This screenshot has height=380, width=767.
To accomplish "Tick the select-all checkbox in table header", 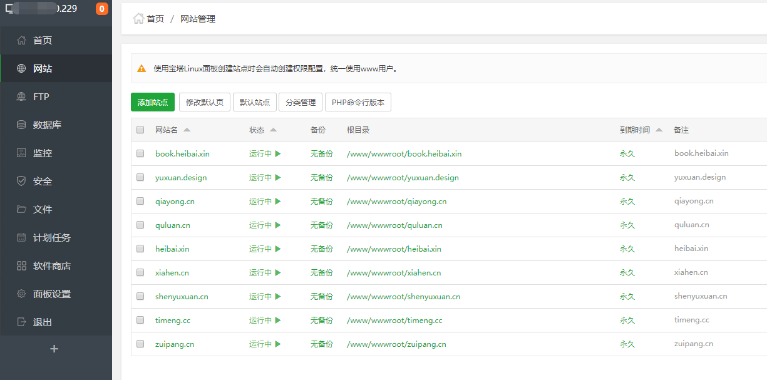I will point(140,130).
